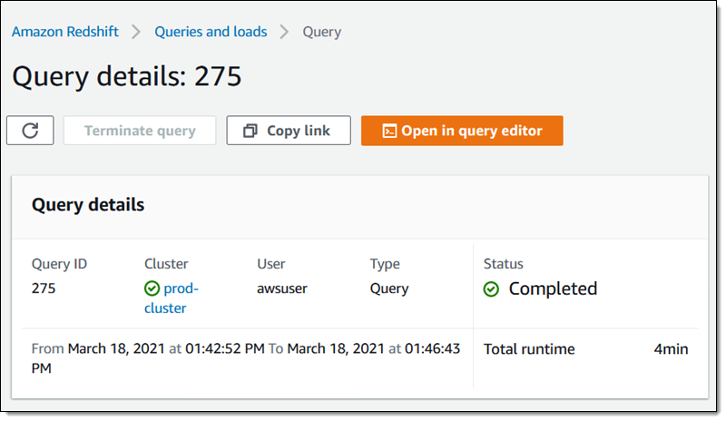This screenshot has height=421, width=726.
Task: Click the Total runtime 4min value
Action: (671, 349)
